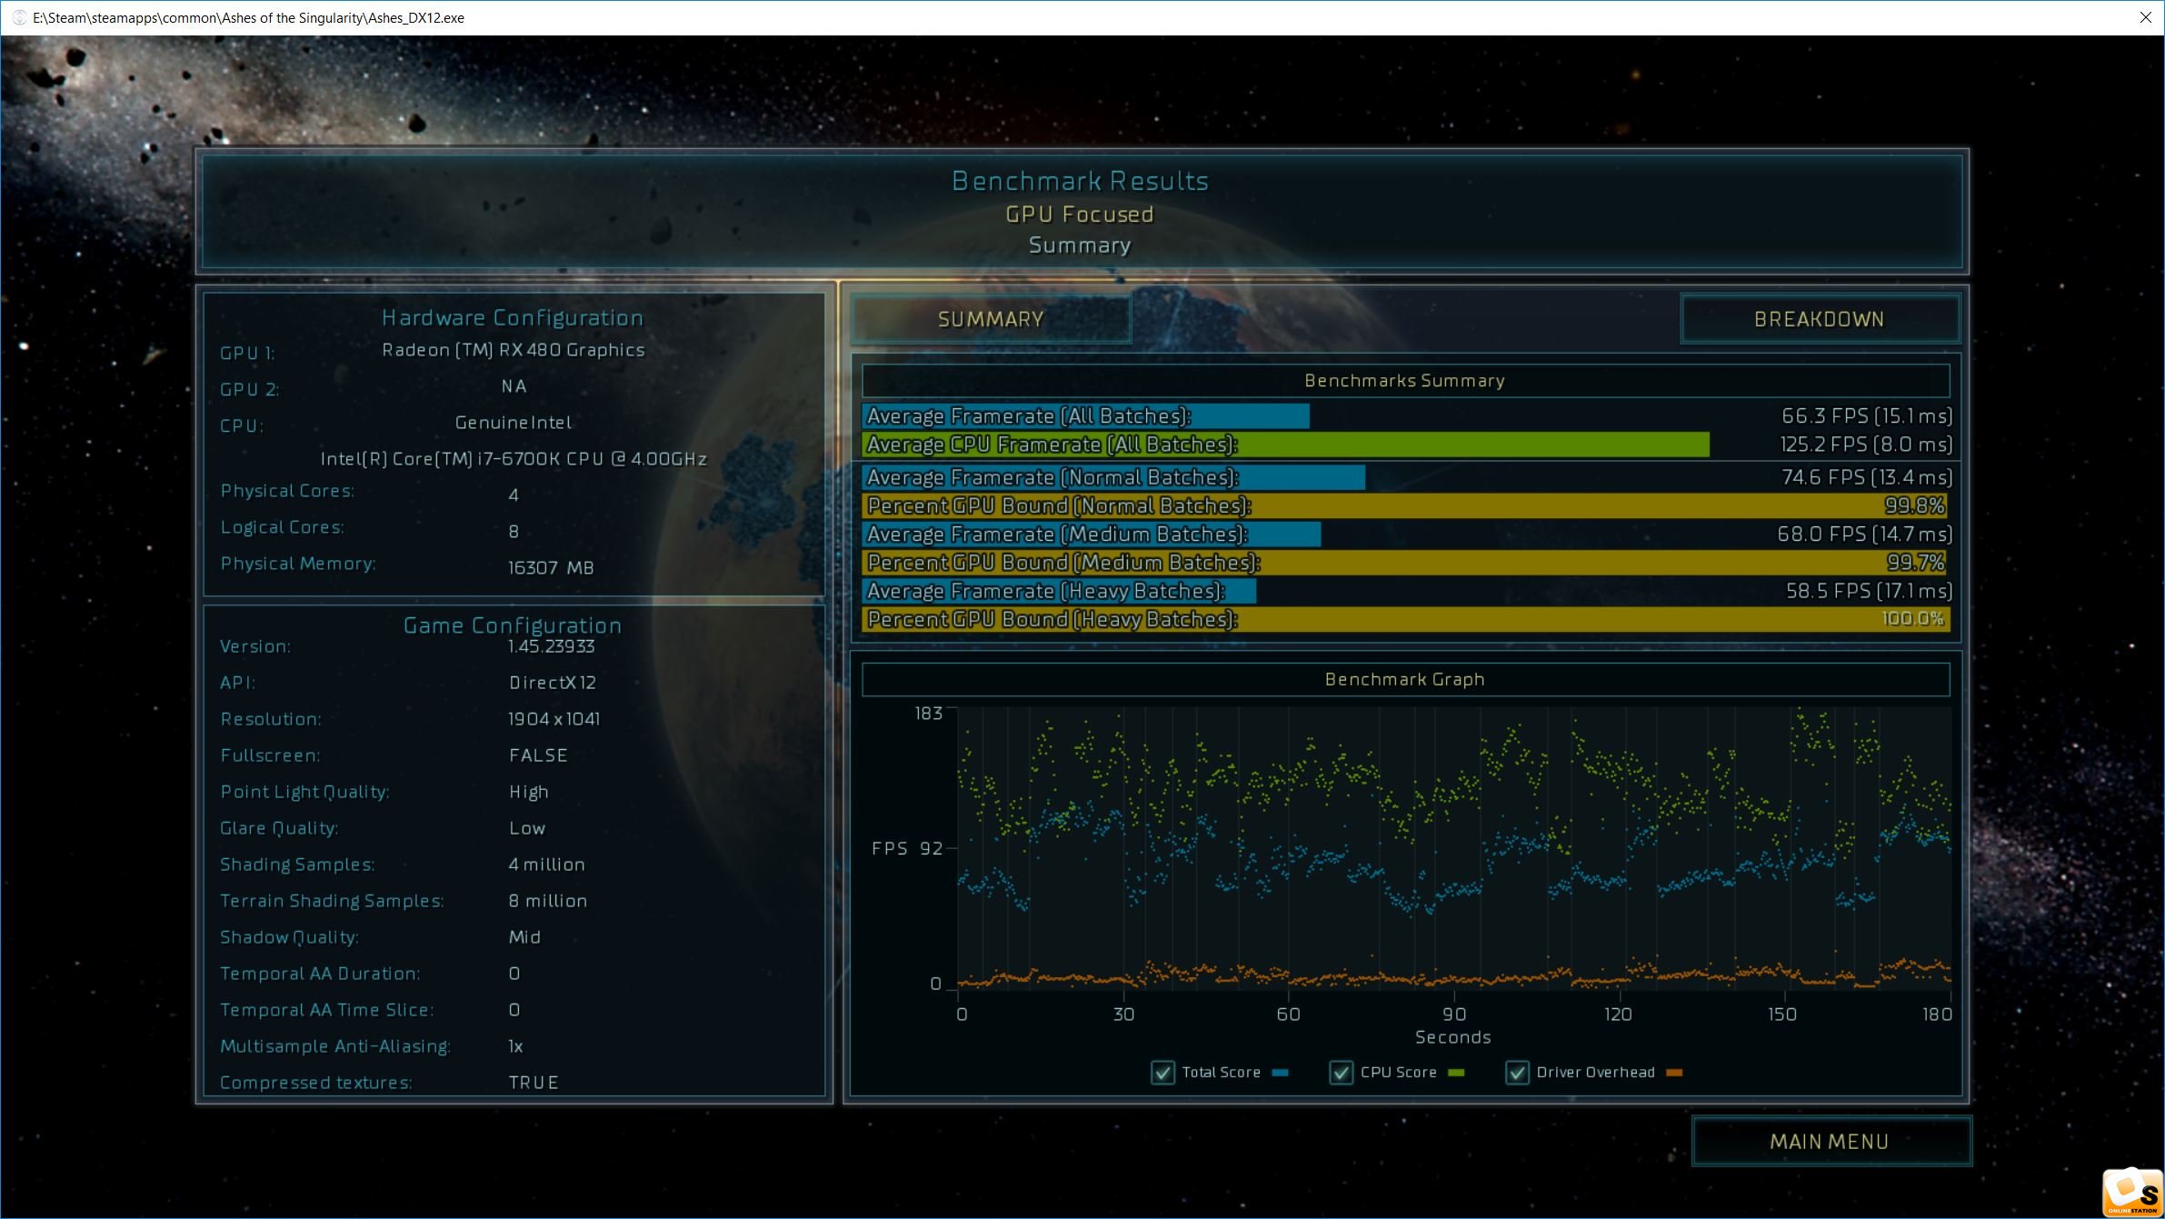This screenshot has width=2165, height=1219.
Task: Open the BREAKDOWN tab
Action: tap(1819, 319)
